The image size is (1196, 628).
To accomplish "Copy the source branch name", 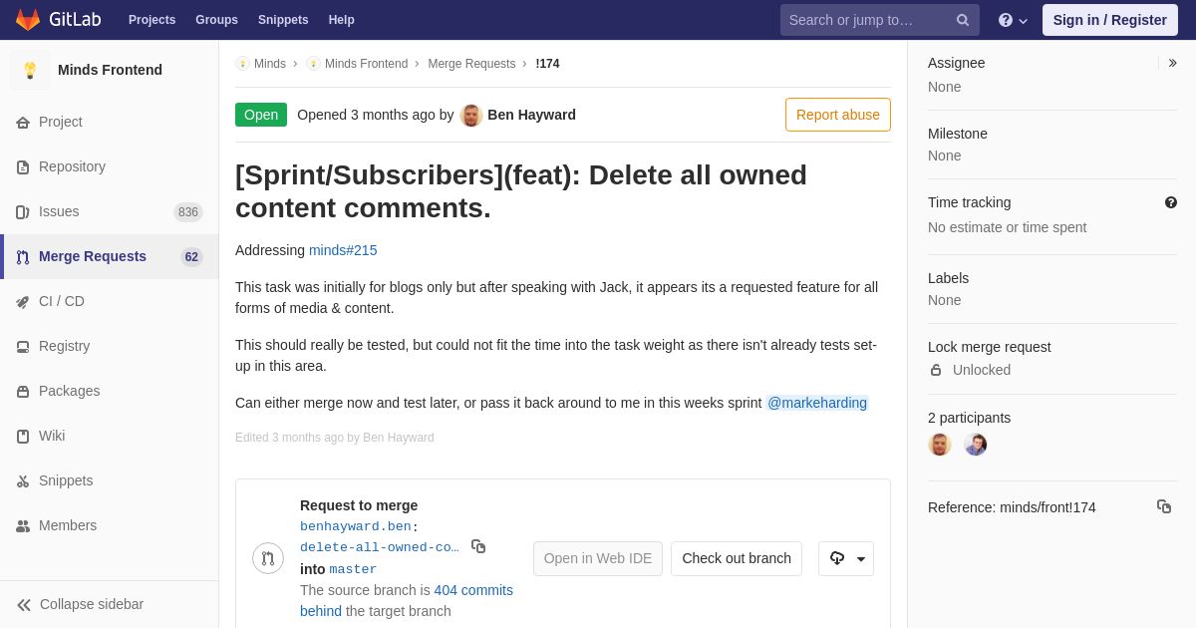I will [x=478, y=546].
